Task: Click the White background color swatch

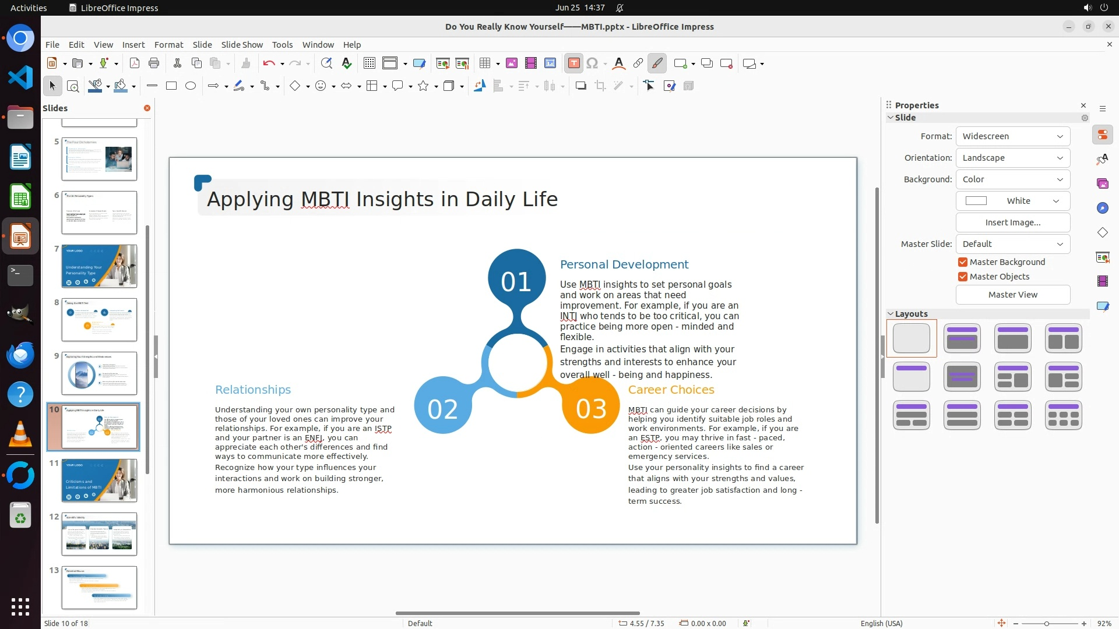Action: [976, 201]
